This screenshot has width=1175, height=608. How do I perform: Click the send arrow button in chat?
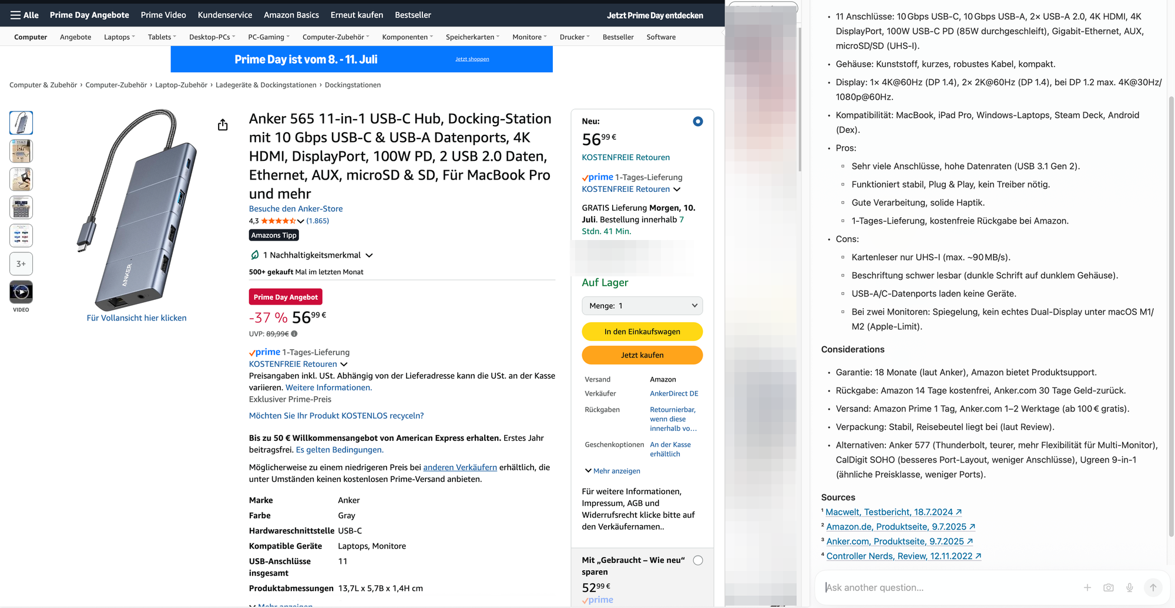(1153, 587)
